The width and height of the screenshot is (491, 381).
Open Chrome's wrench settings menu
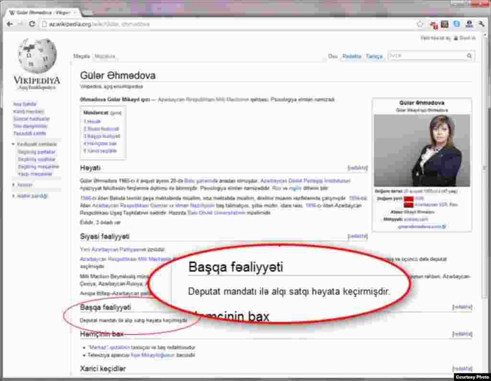[x=481, y=24]
